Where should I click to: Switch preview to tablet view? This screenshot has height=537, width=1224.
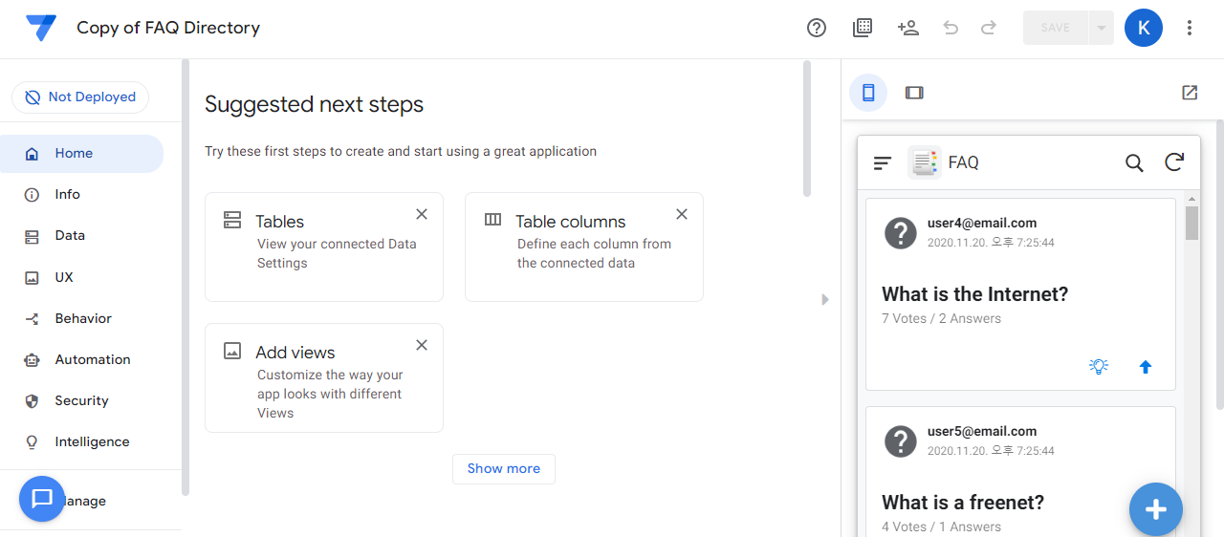pyautogui.click(x=914, y=93)
